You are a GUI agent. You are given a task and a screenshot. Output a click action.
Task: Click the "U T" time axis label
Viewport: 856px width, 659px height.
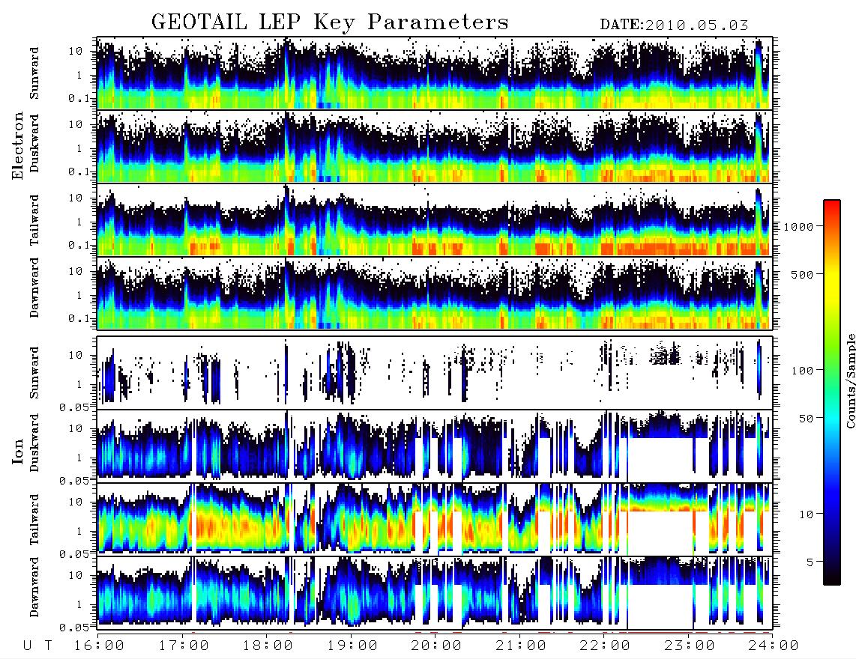pos(37,646)
